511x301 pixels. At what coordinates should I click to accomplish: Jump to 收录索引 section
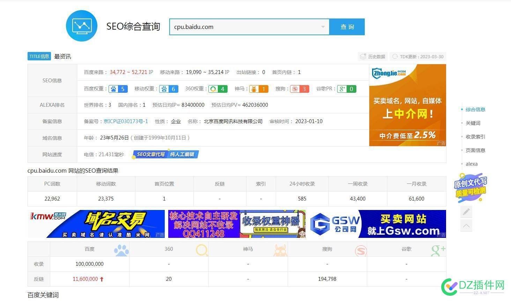475,137
